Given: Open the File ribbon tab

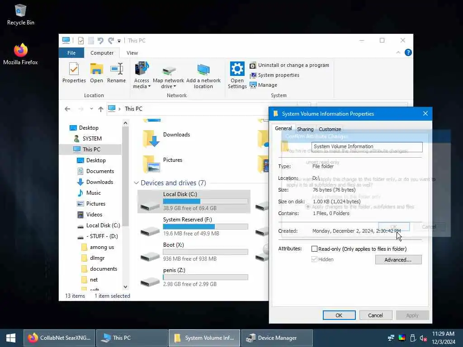Looking at the screenshot, I should (71, 53).
